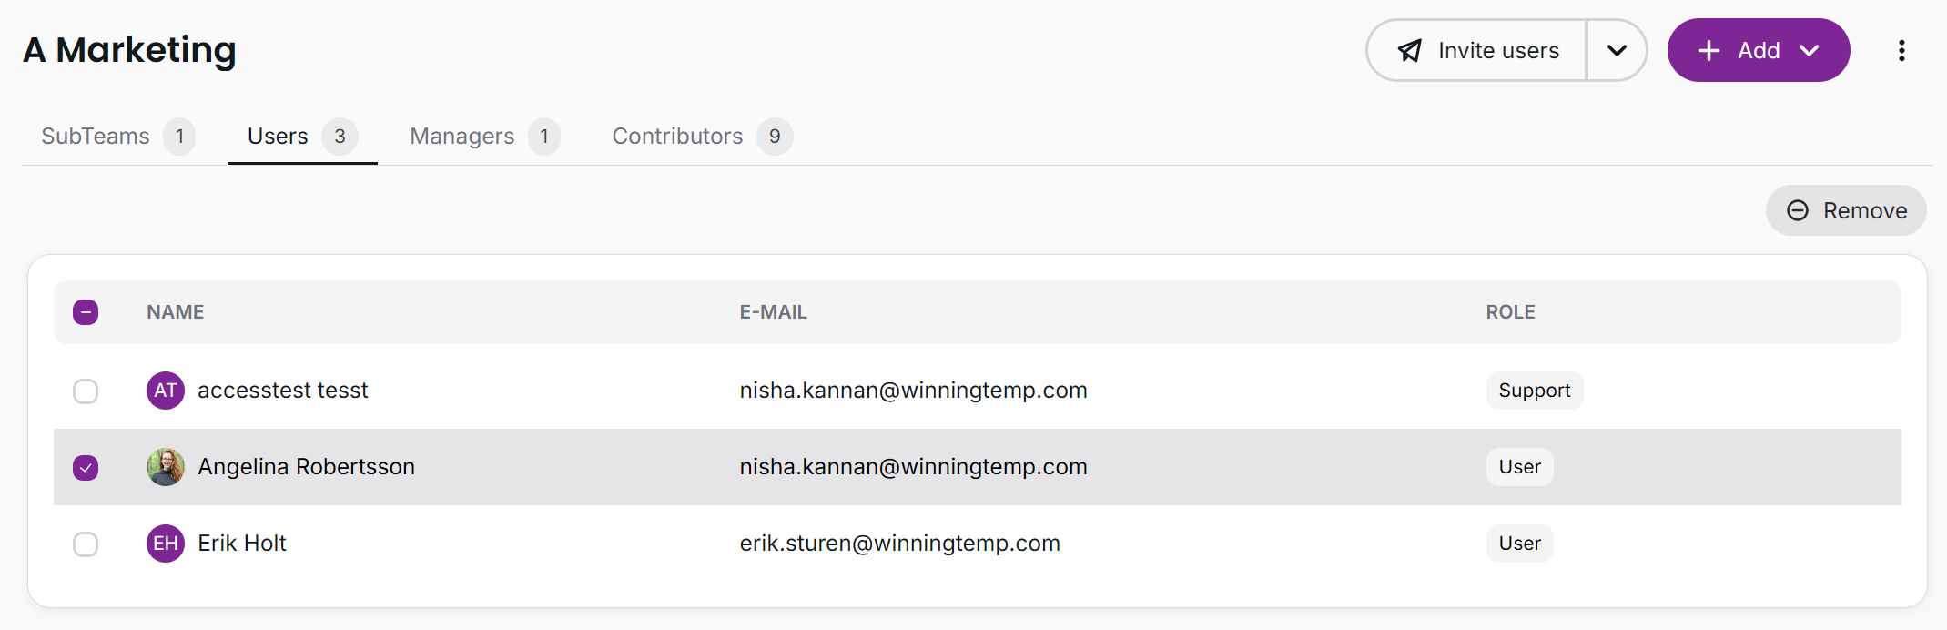This screenshot has width=1947, height=630.
Task: Click the Support role badge
Action: (x=1534, y=391)
